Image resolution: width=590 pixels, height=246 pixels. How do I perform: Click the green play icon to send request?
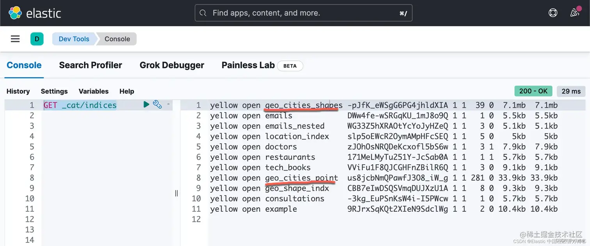tap(146, 104)
